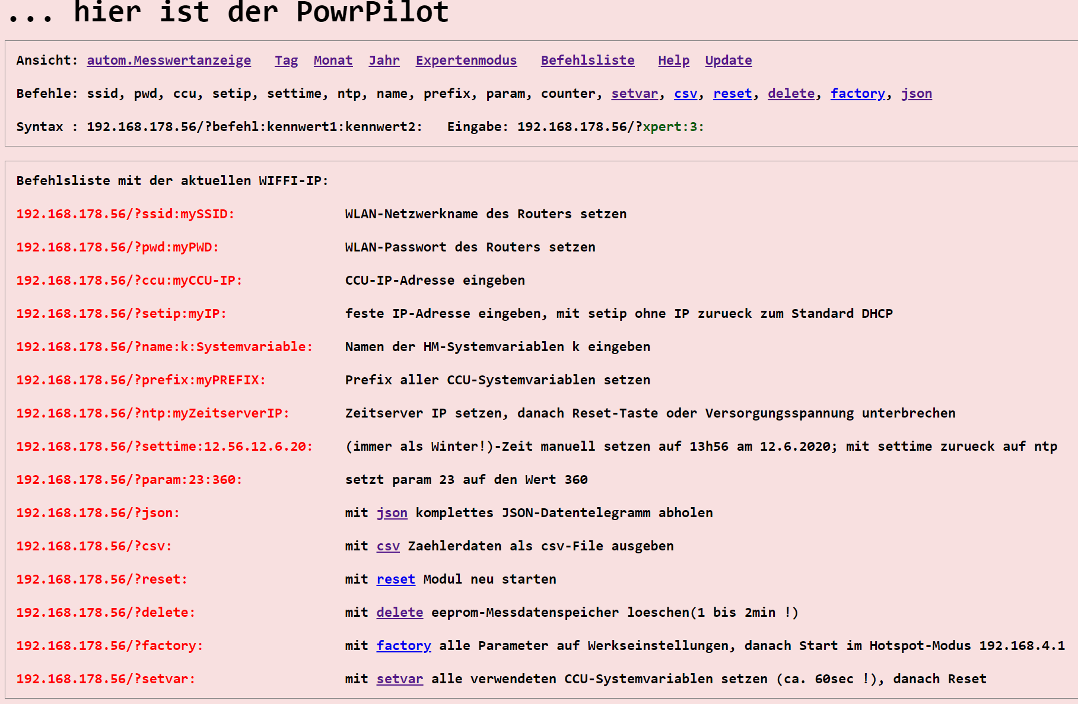Click the red text '192.168.178.56/?setip:myIP:'
Screen dimensions: 1078x704
pyautogui.click(x=122, y=314)
